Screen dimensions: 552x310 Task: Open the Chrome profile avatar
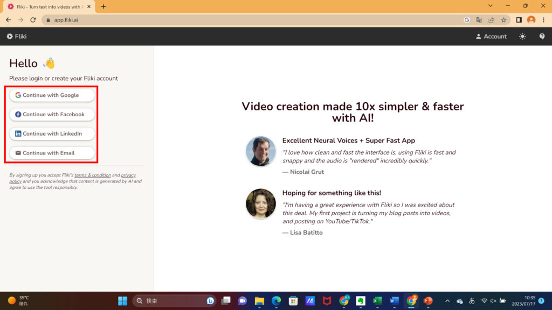click(531, 20)
